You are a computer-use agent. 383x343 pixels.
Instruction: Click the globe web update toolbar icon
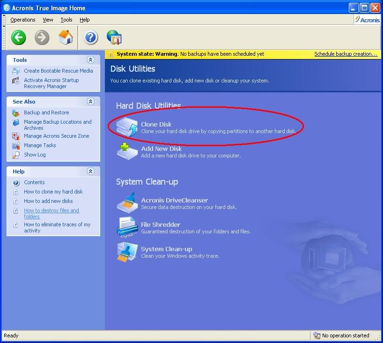114,37
